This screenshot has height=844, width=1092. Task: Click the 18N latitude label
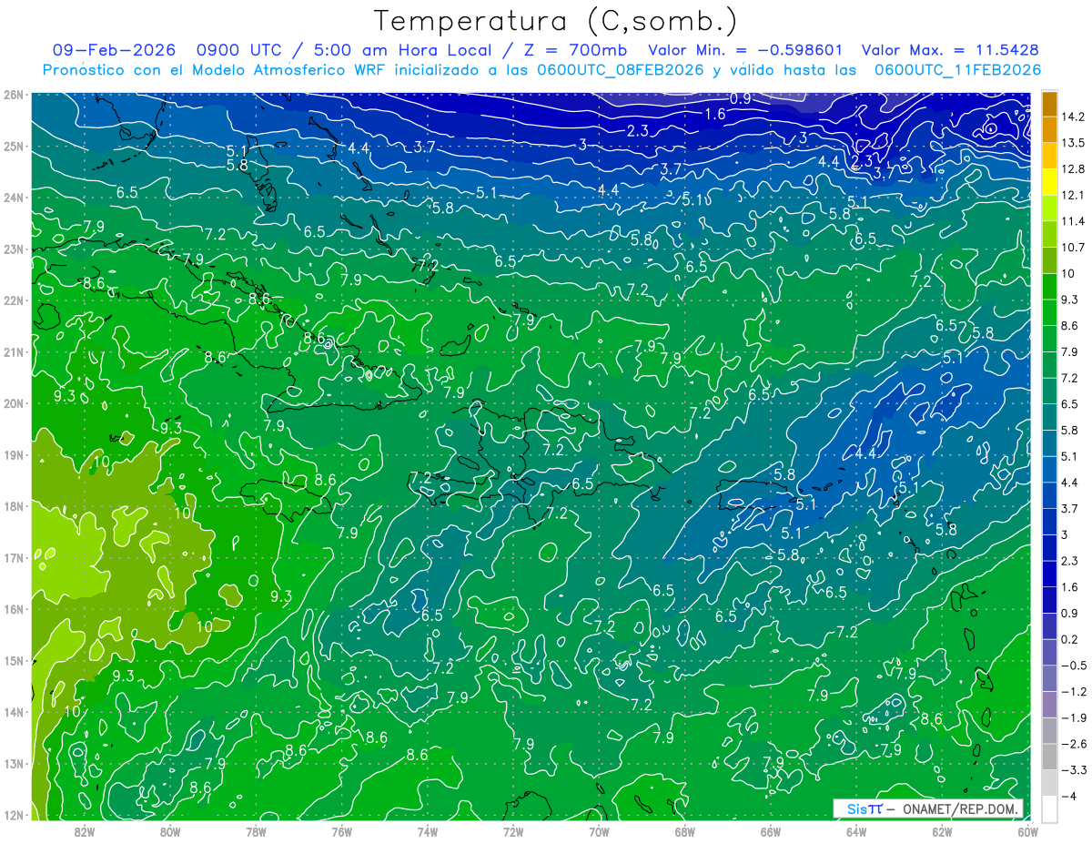tap(14, 506)
